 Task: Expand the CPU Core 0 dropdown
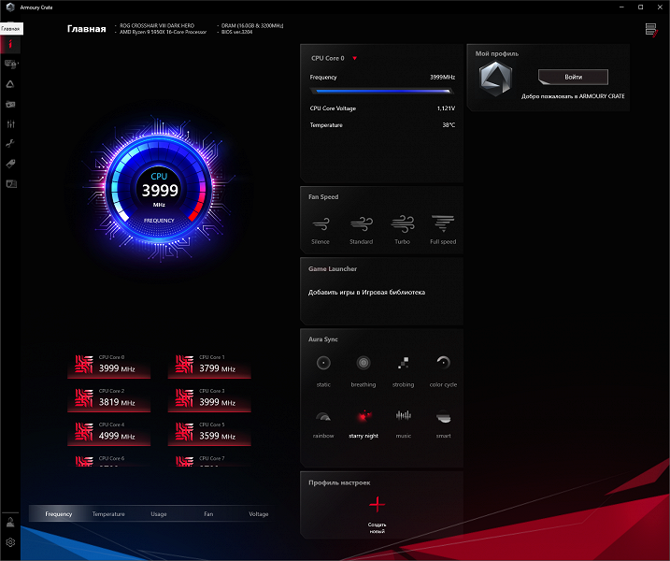pos(355,59)
